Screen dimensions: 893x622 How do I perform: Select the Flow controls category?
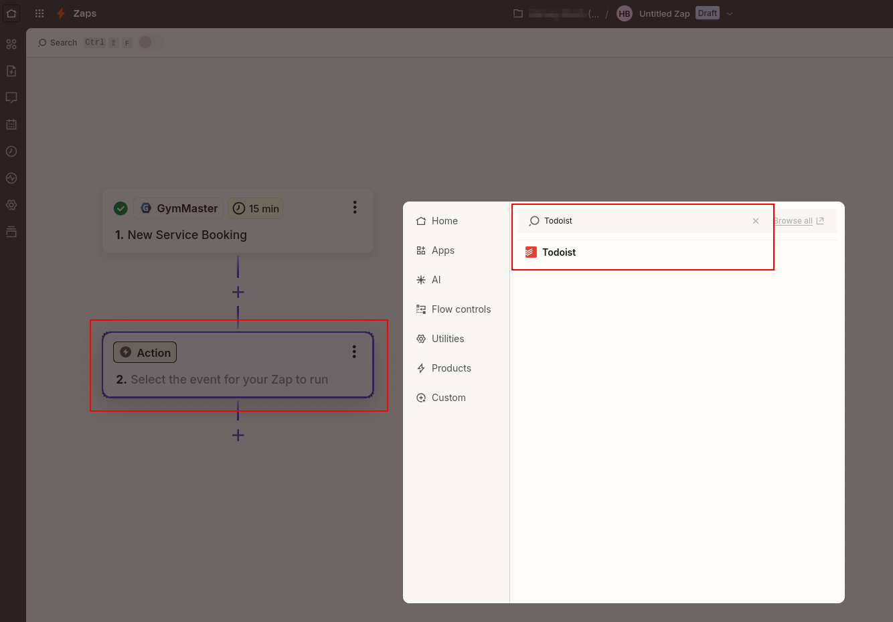click(461, 309)
